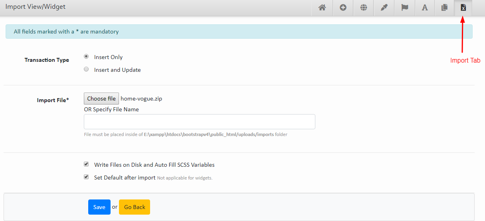Click the Choose file button
The width and height of the screenshot is (485, 221).
pyautogui.click(x=101, y=99)
